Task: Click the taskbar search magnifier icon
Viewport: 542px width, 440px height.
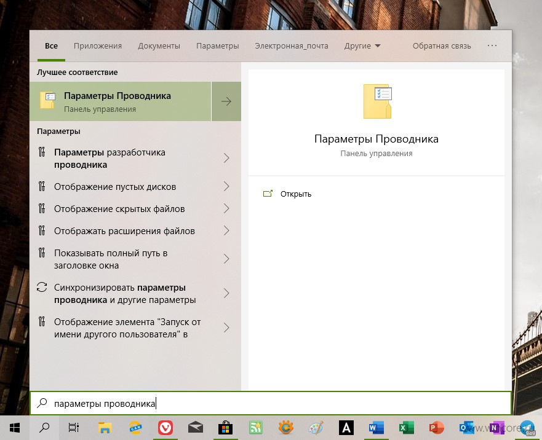Action: tap(44, 428)
